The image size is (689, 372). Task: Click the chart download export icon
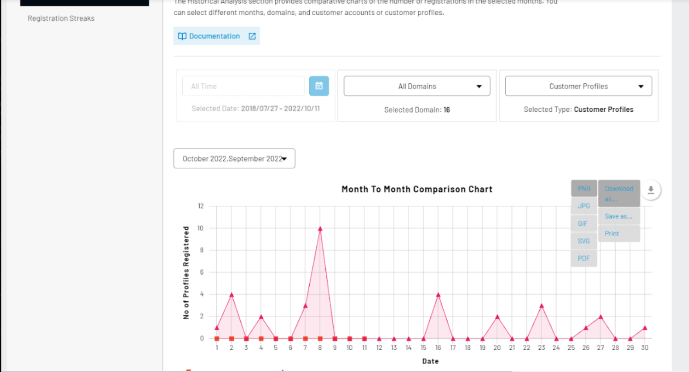pos(651,190)
